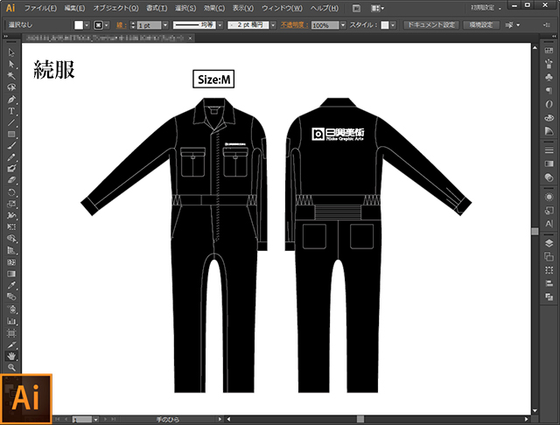This screenshot has width=560, height=425.
Task: Open the スタイル graphic style dropdown
Action: 393,25
